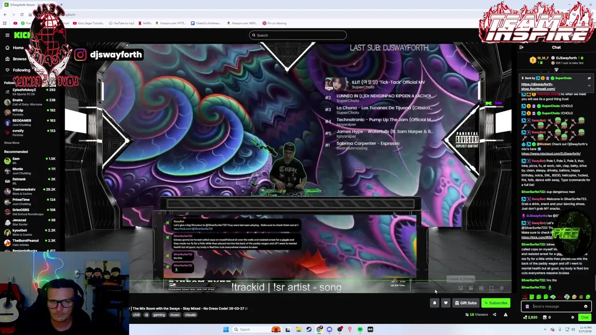Enable notifications with the bell icon
The width and height of the screenshot is (596, 335).
pos(434,303)
